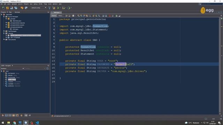Click the New Project toolbar icon
The height and width of the screenshot is (125, 223).
pos(7,8)
